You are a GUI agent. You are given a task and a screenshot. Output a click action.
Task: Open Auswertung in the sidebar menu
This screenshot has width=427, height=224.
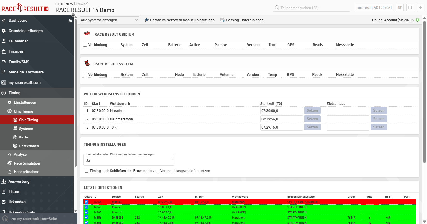pyautogui.click(x=19, y=181)
